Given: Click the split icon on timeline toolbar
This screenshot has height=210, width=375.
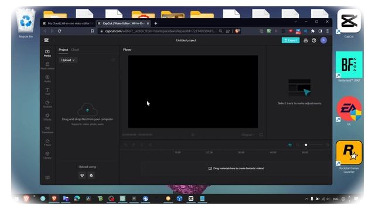Looking at the screenshot, I should [x=142, y=145].
